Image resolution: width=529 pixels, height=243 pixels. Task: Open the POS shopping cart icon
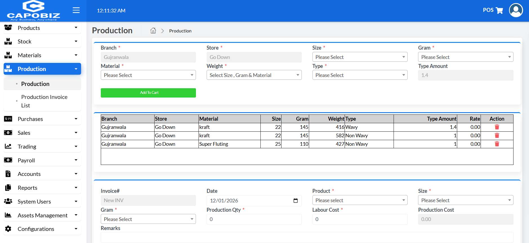pos(499,10)
